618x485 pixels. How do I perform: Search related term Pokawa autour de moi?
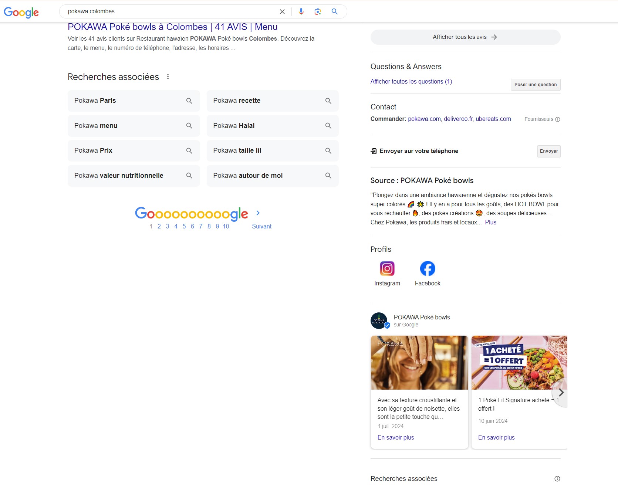click(273, 176)
